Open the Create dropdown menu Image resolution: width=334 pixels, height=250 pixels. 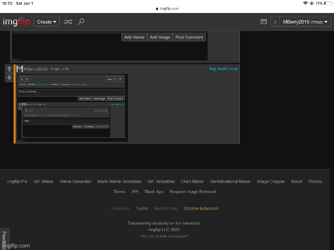47,21
